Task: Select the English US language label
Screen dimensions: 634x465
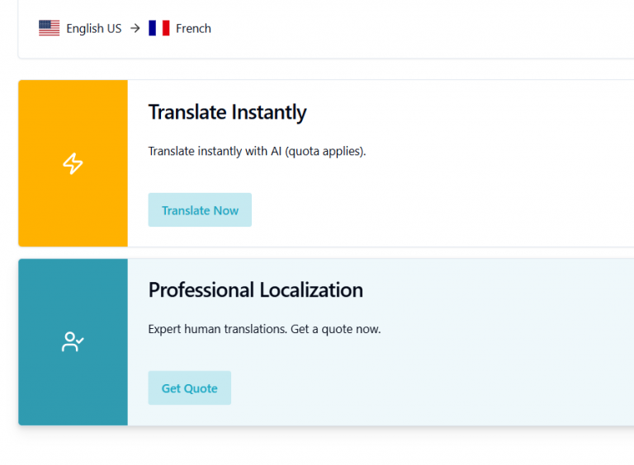Action: coord(94,29)
